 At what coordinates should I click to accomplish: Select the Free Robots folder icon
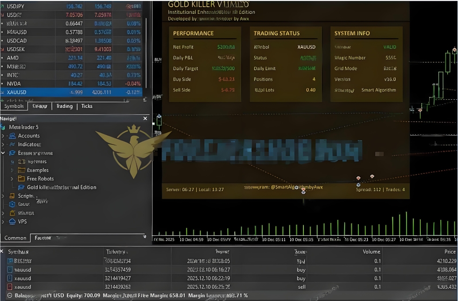pyautogui.click(x=21, y=179)
